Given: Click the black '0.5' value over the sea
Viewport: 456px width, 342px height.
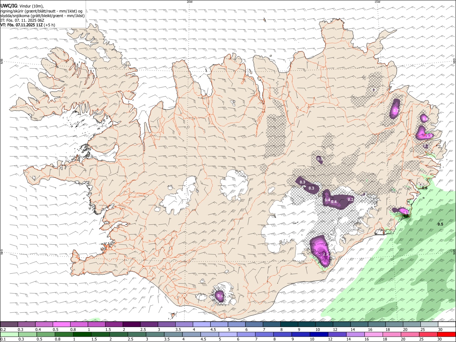Looking at the screenshot, I should coord(440,224).
